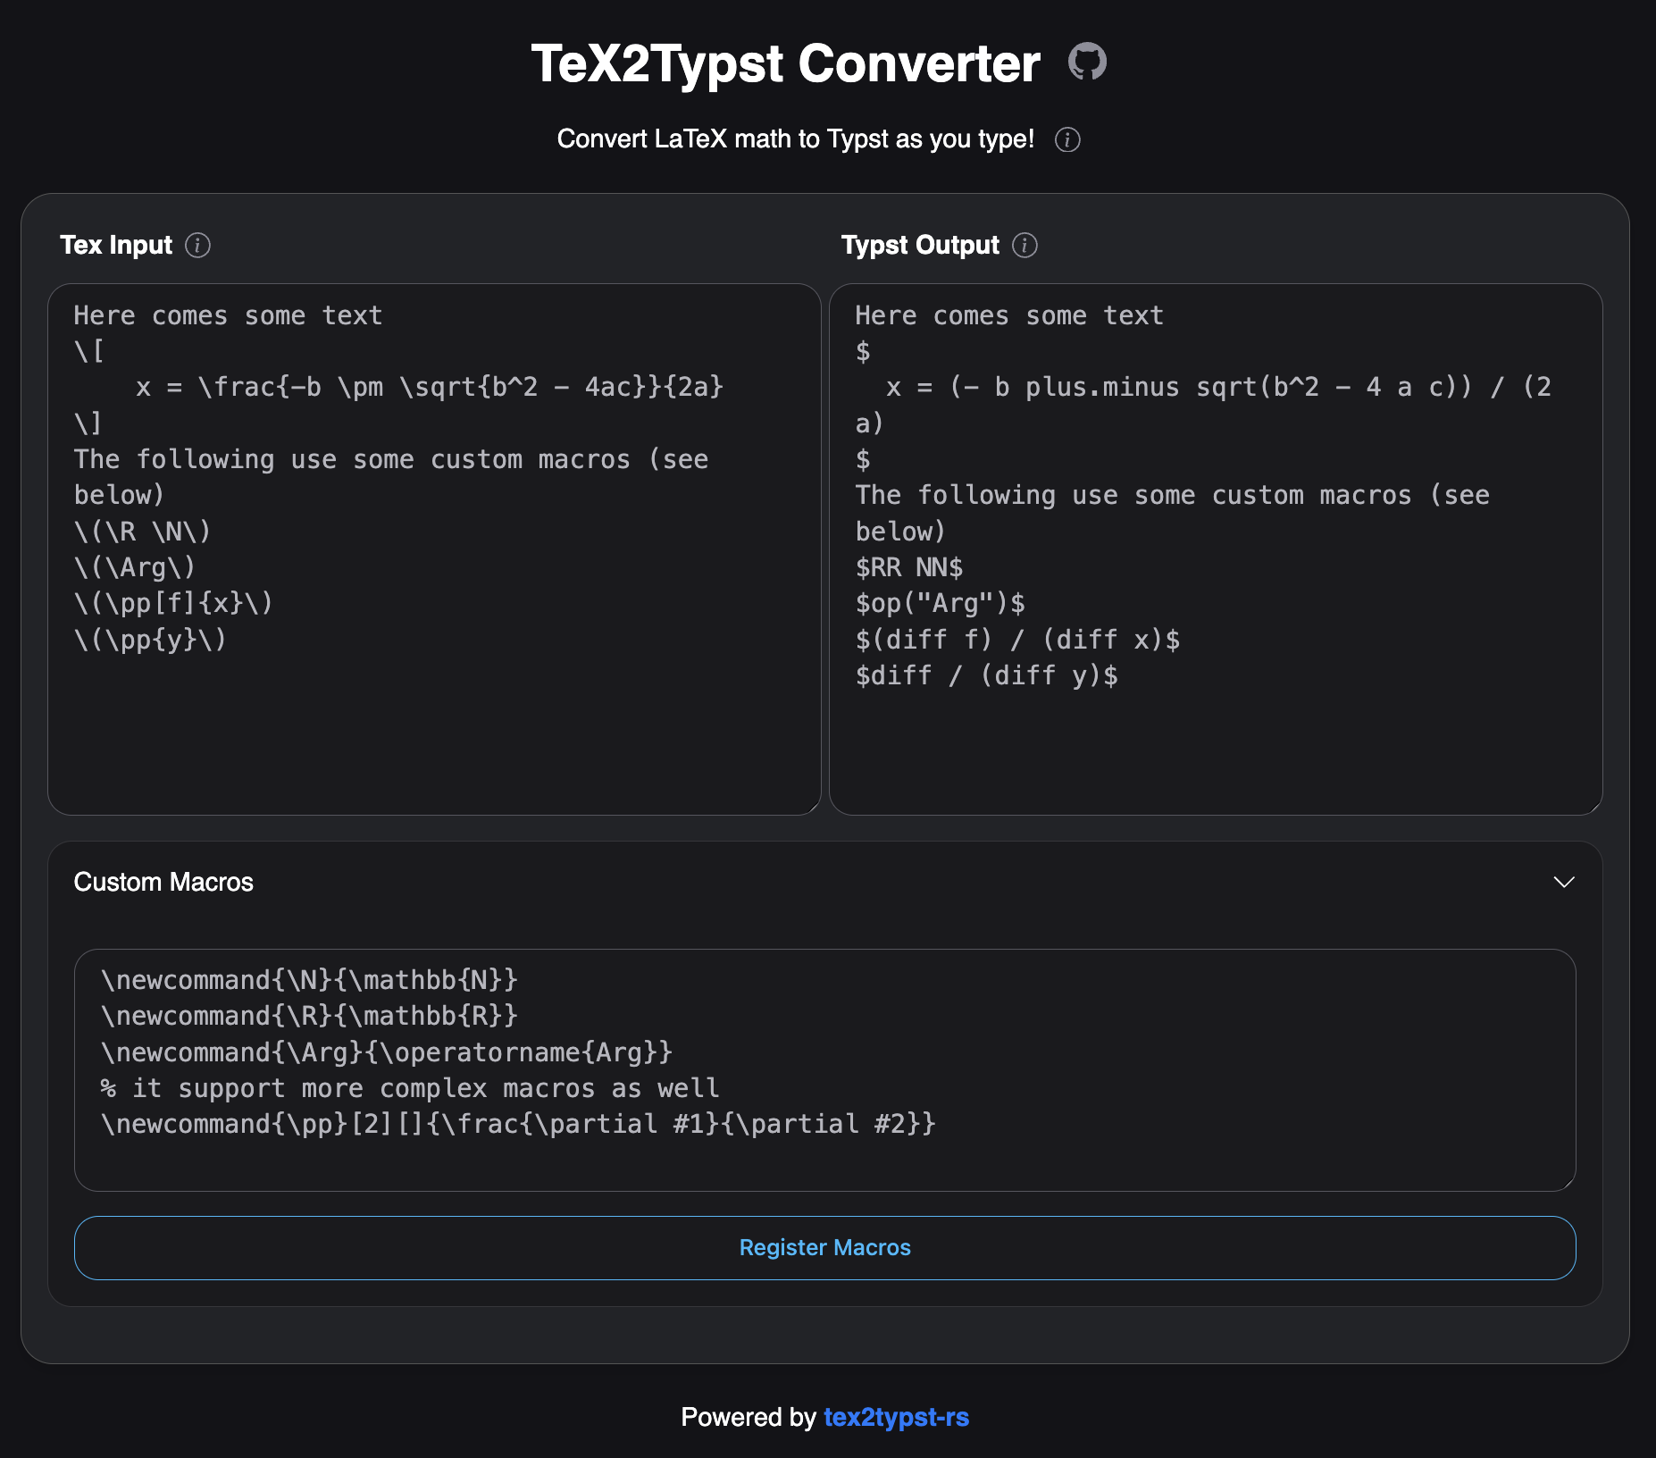
Task: Click the \(\pp{y}\) line in Tex Input
Action: [x=150, y=640]
